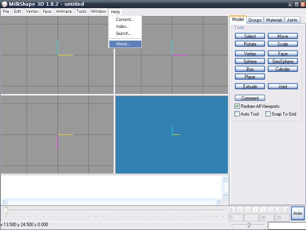Click the animation timeline slider handle
The image size is (306, 230).
tap(6, 211)
